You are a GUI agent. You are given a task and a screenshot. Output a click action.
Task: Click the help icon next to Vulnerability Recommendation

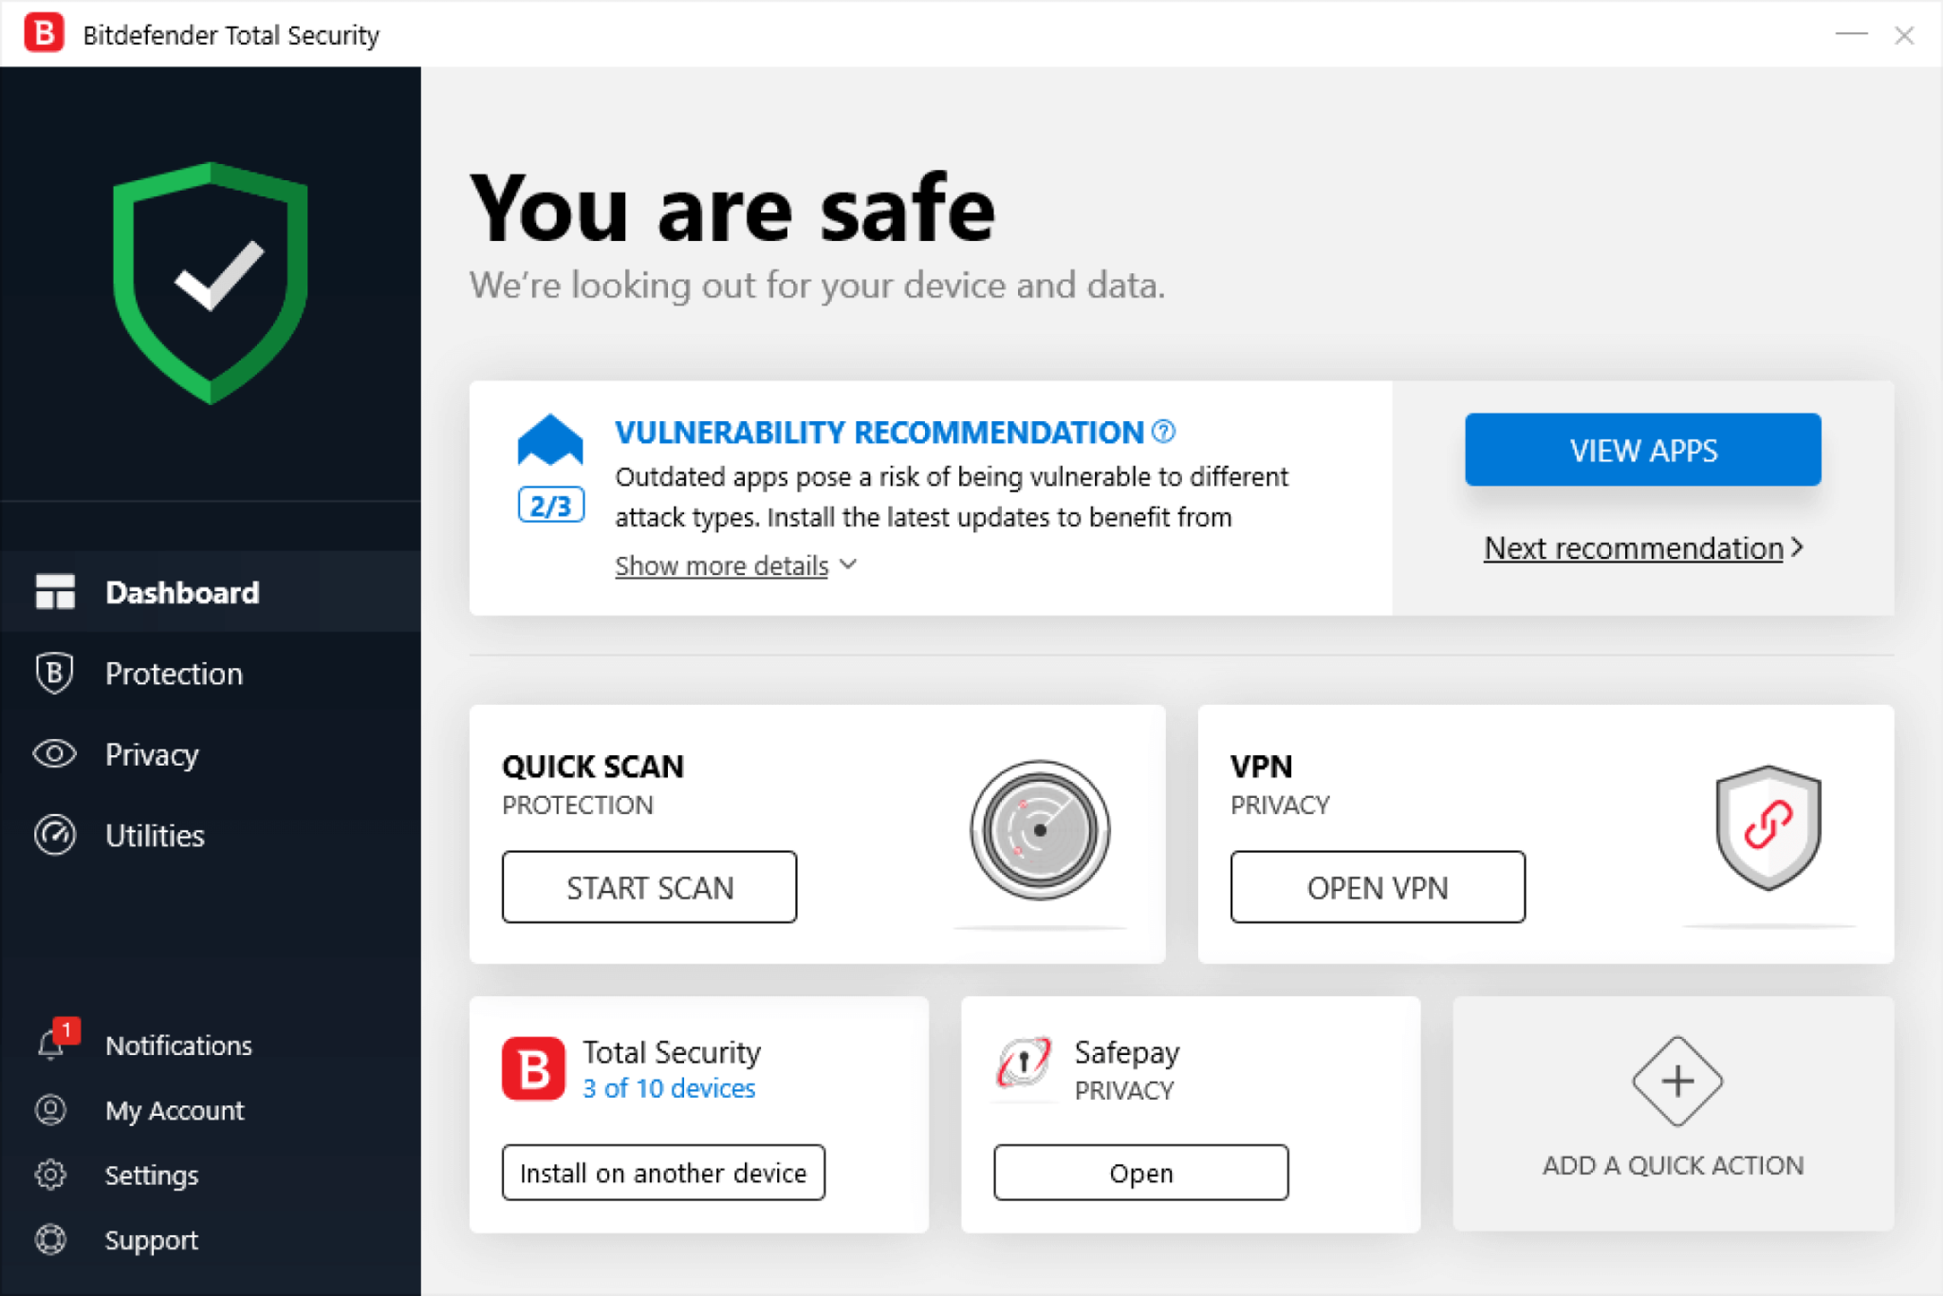[x=1164, y=432]
